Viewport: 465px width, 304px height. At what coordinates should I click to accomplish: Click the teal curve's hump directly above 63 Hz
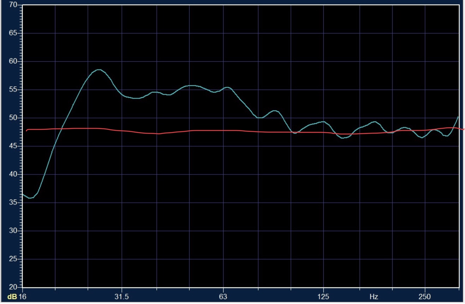[x=227, y=87]
